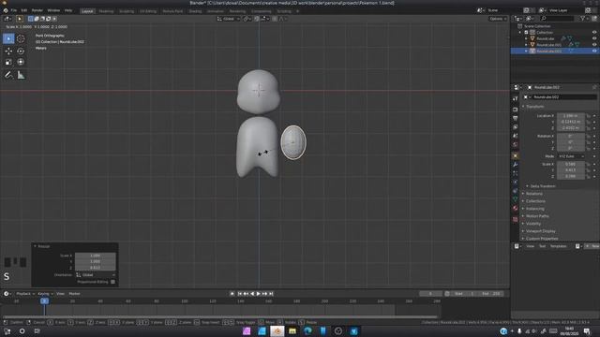Open the Output properties tab

(x=515, y=118)
